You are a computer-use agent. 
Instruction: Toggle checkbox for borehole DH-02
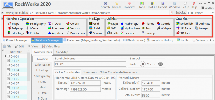pyautogui.click(x=8, y=61)
